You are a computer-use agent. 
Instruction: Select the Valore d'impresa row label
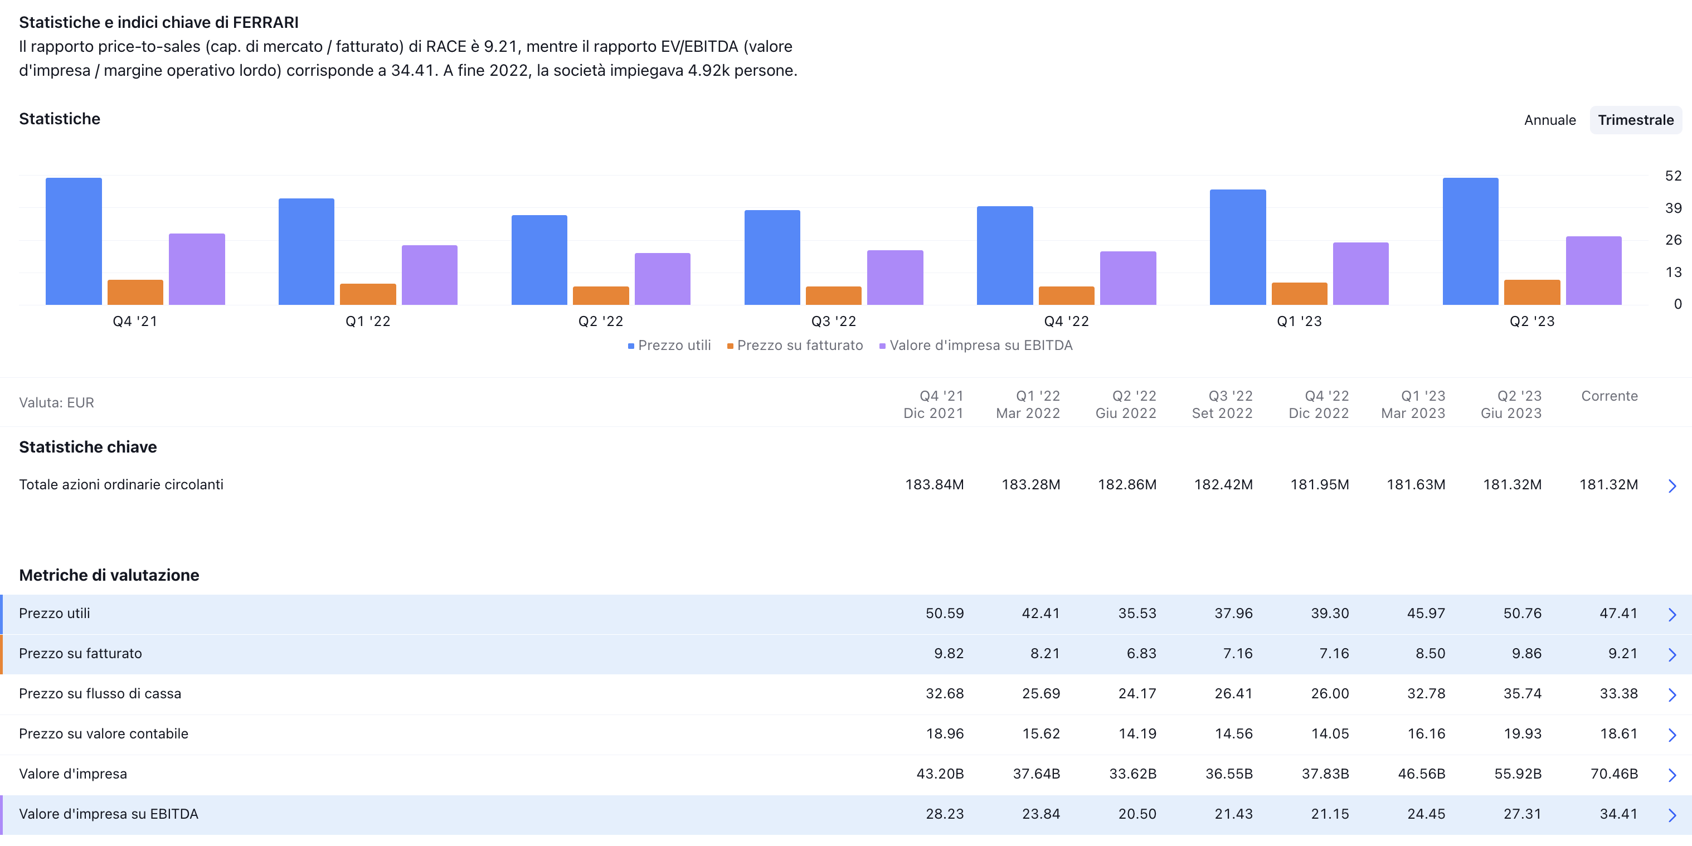coord(73,773)
